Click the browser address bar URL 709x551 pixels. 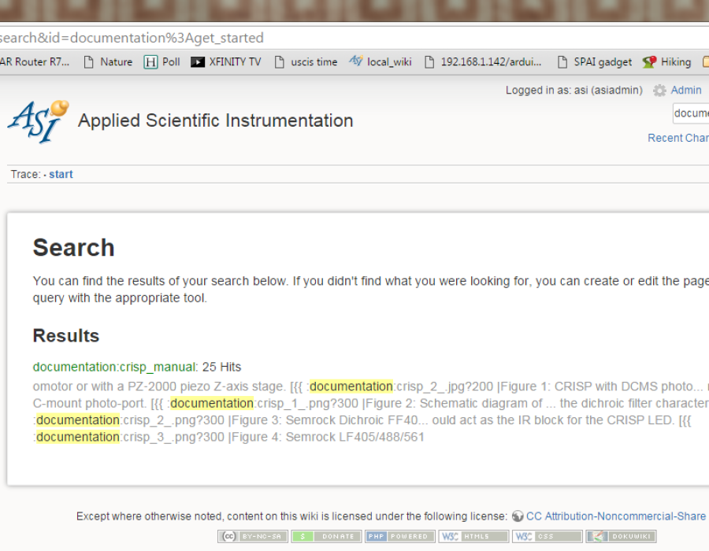pos(132,38)
